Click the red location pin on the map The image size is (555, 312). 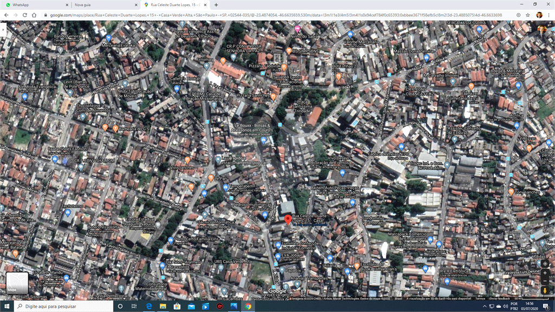pos(287,219)
